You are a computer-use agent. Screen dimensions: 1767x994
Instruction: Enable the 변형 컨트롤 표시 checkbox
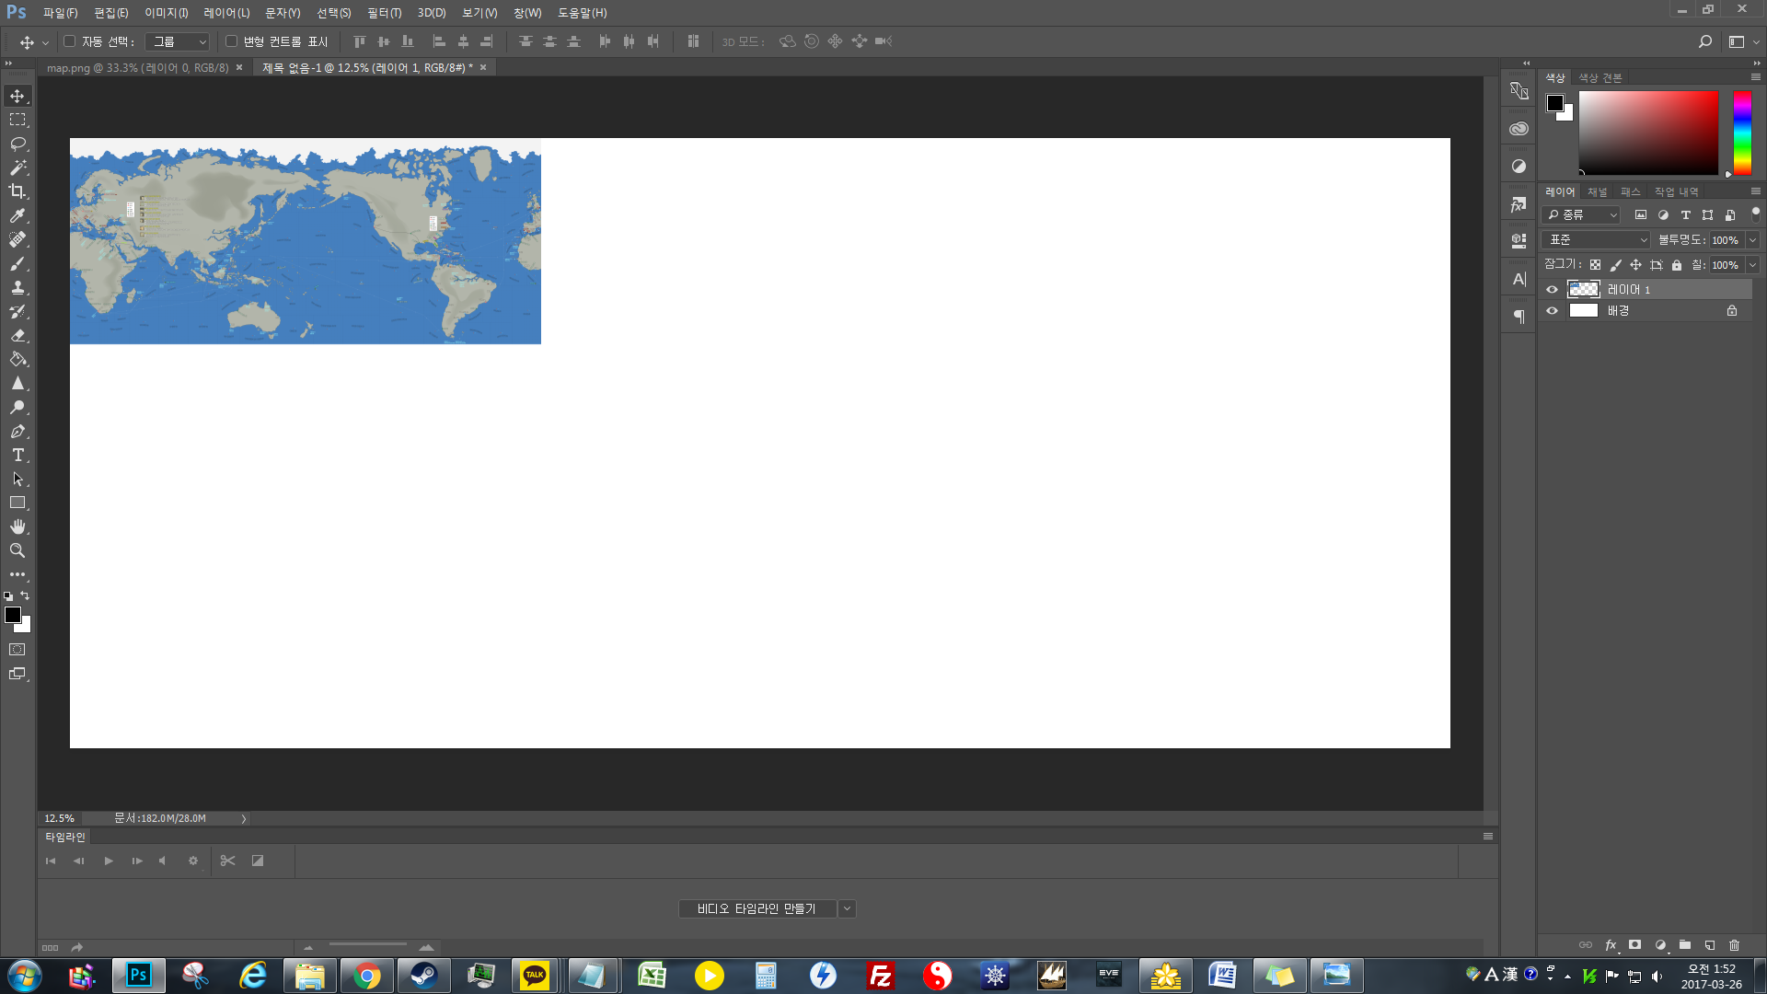pos(232,41)
